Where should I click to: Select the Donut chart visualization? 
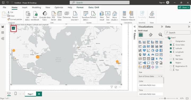point(157,50)
